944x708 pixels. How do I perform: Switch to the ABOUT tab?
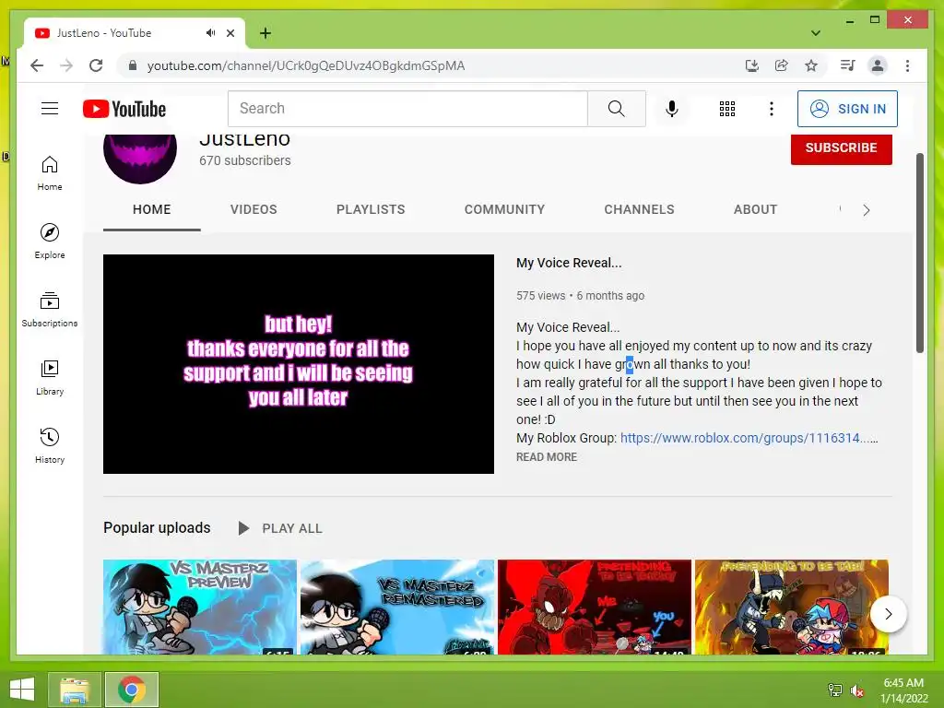[756, 209]
